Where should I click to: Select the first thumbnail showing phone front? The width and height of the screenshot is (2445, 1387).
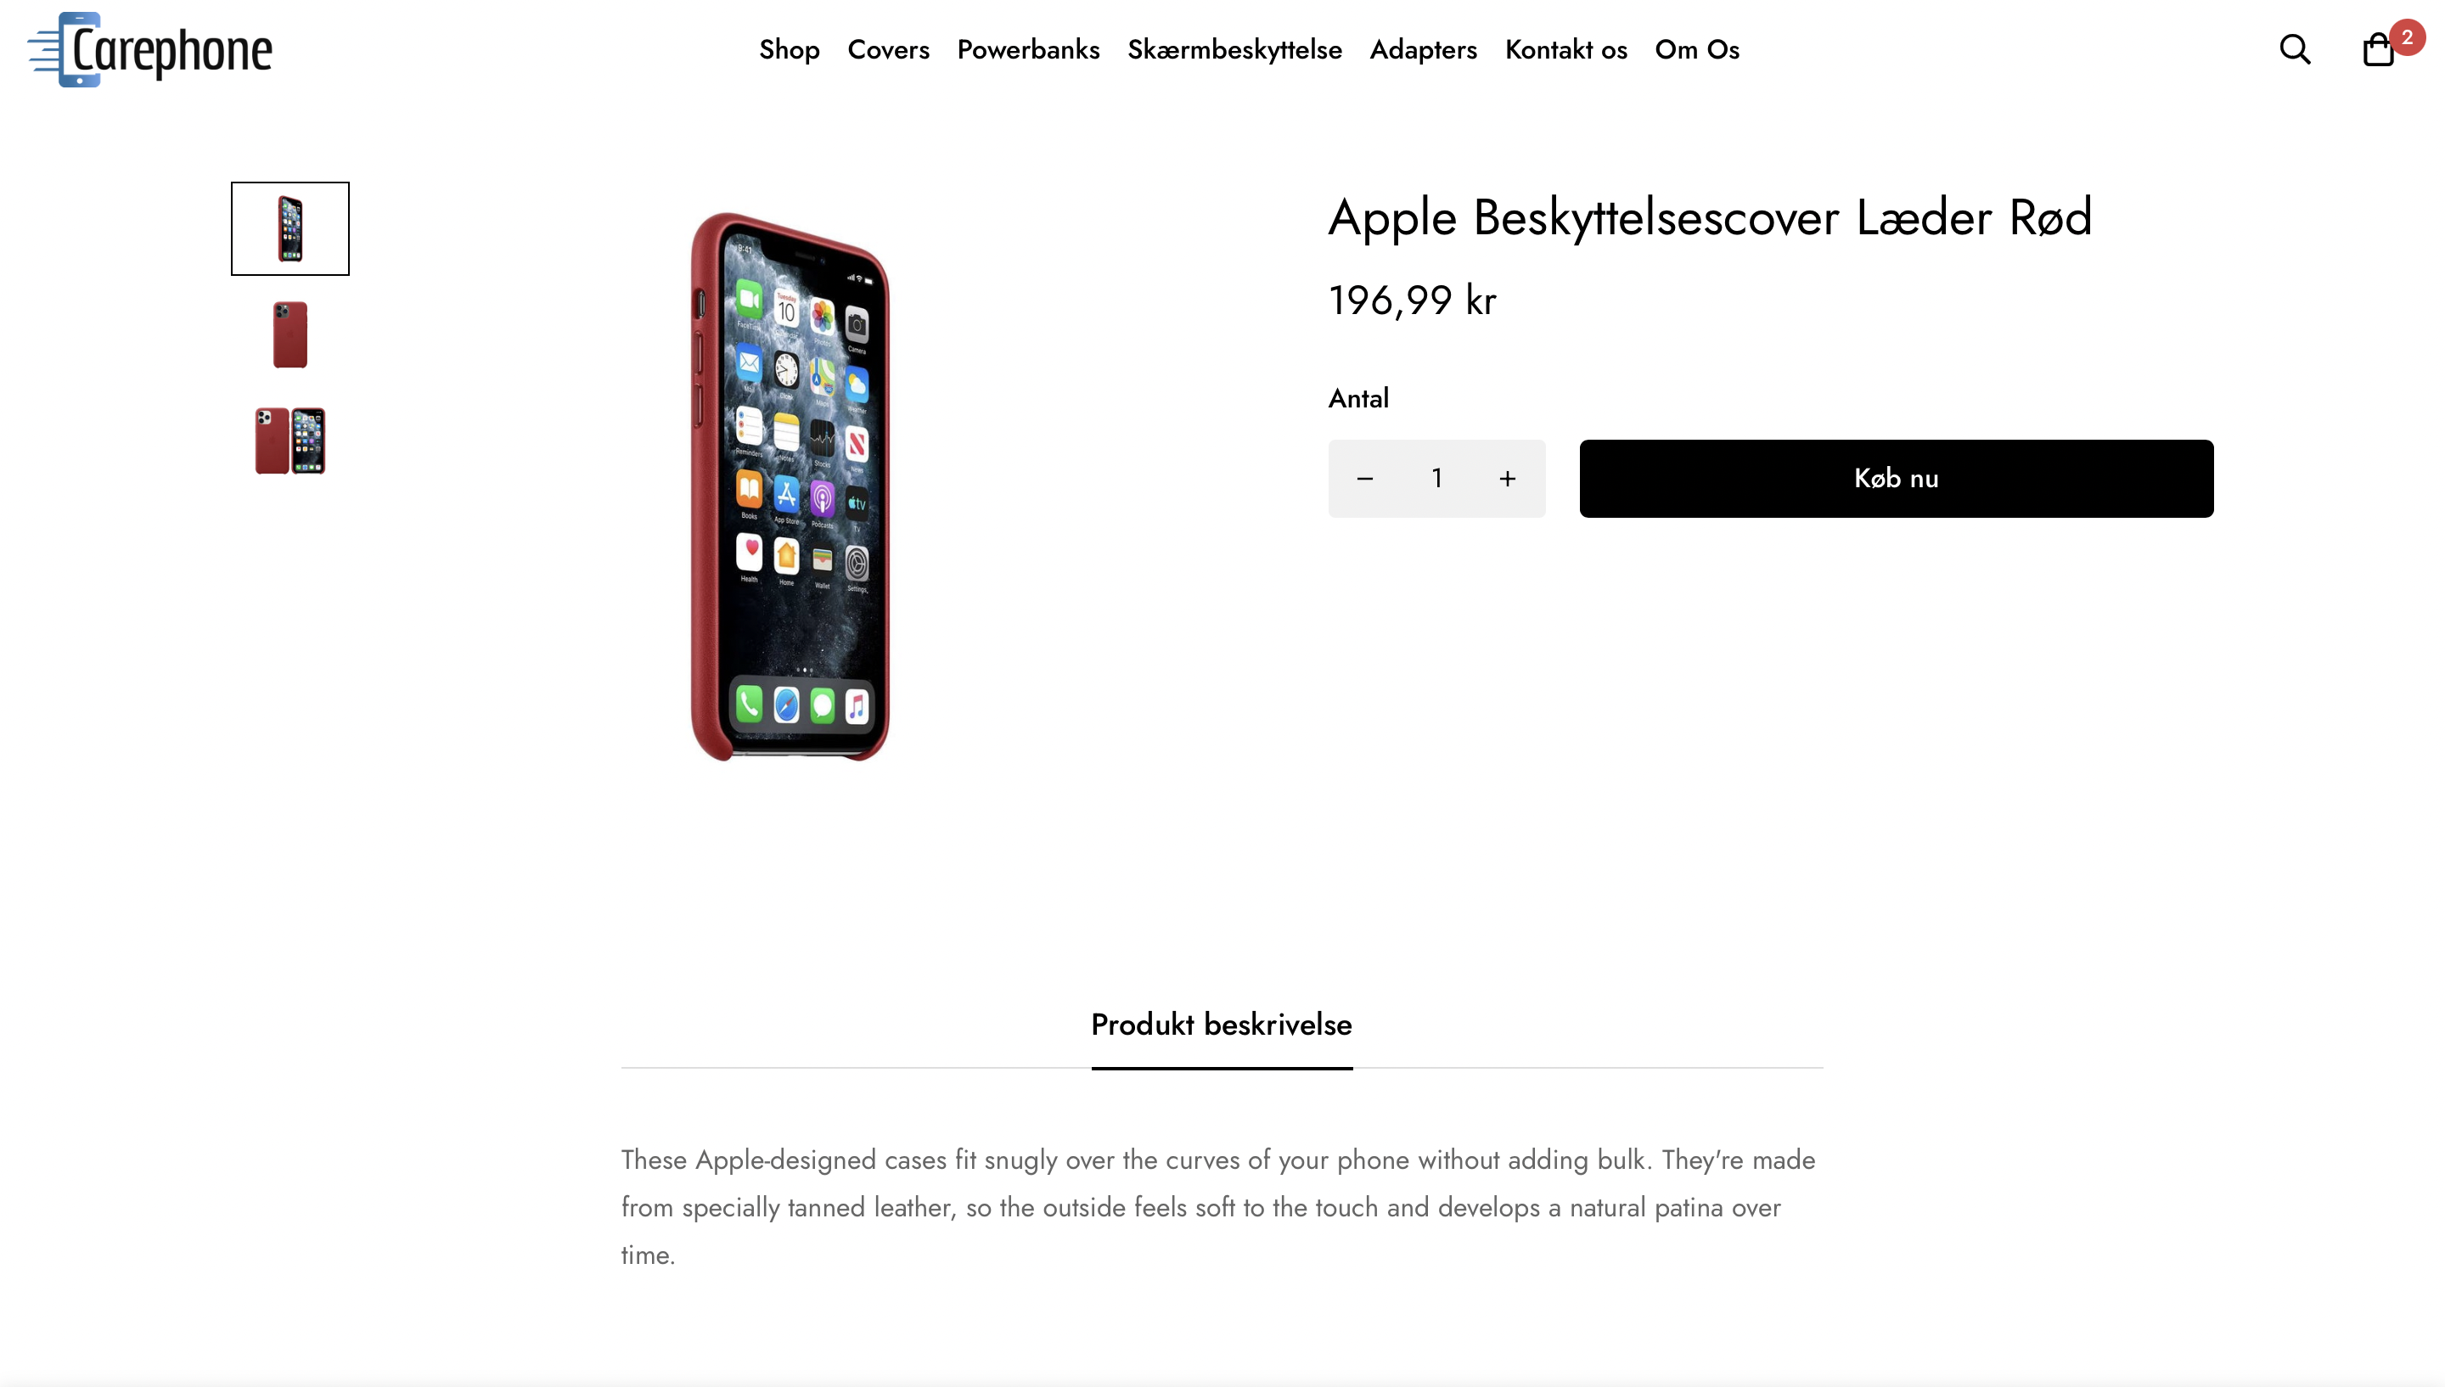point(289,228)
